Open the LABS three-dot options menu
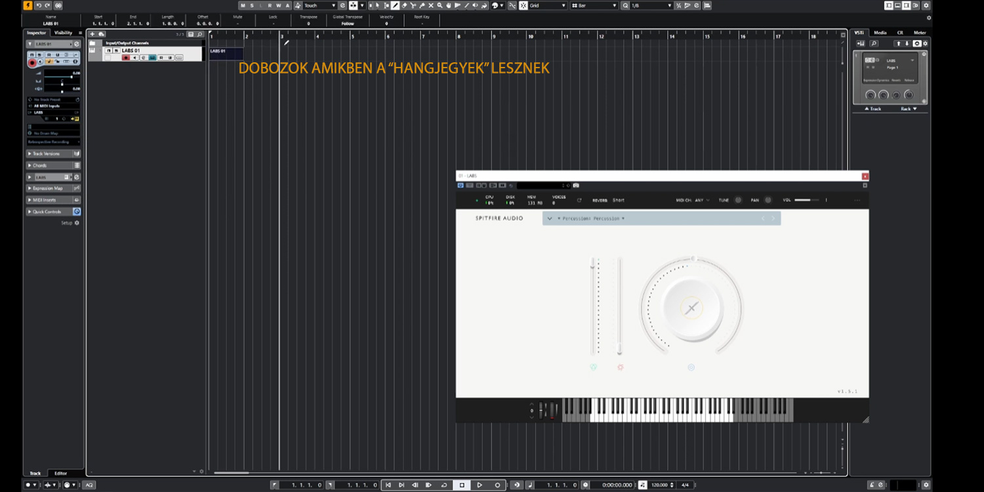Screen dimensions: 984x492 coord(857,200)
